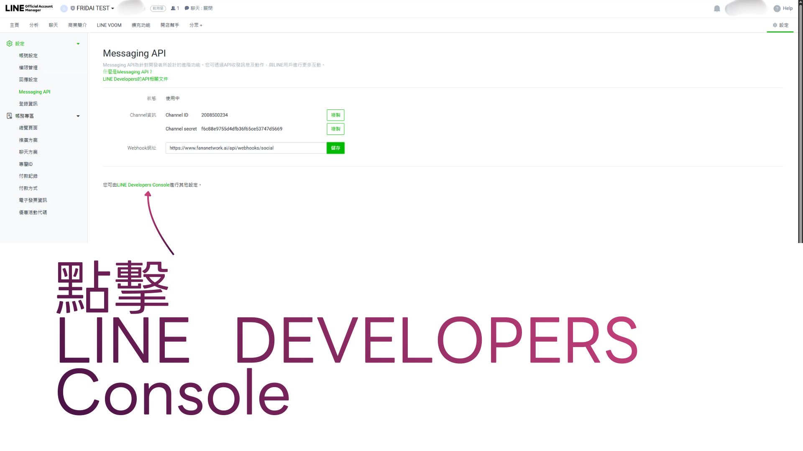The height and width of the screenshot is (451, 803).
Task: Open the LINE Developers Console link
Action: 142,185
